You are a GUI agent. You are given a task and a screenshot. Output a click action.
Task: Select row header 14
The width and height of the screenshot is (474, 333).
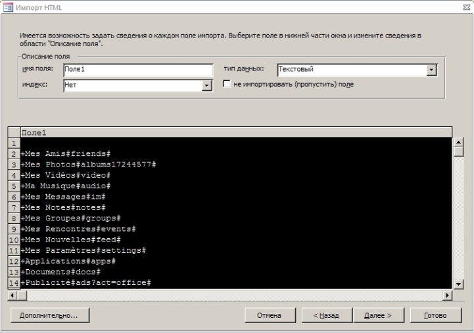[x=14, y=283]
